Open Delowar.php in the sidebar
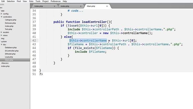This screenshot has height=109, width=193. (10, 23)
